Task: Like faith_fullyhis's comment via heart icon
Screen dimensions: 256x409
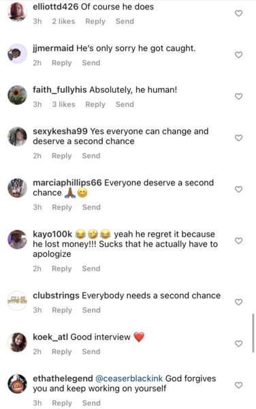Action: click(238, 96)
